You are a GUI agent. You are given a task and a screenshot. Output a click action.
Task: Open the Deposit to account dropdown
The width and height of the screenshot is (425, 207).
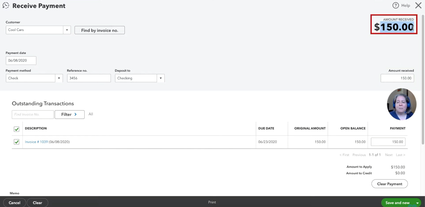pyautogui.click(x=161, y=78)
